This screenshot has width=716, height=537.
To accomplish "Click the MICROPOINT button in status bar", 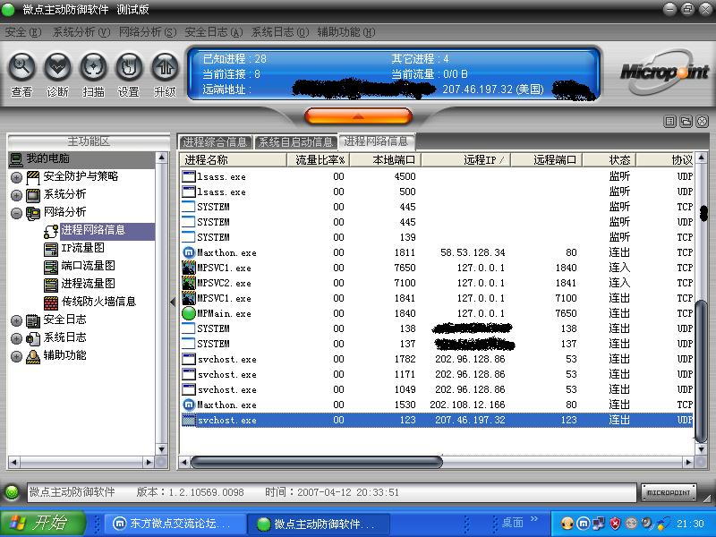I will 669,492.
